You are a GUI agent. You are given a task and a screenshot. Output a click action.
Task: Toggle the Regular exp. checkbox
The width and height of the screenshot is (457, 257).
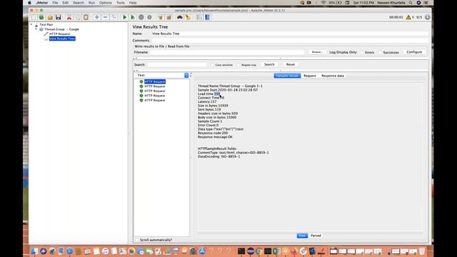238,65
